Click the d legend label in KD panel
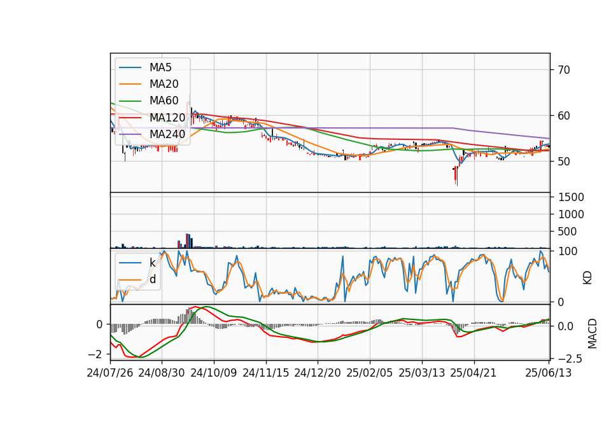 click(153, 279)
